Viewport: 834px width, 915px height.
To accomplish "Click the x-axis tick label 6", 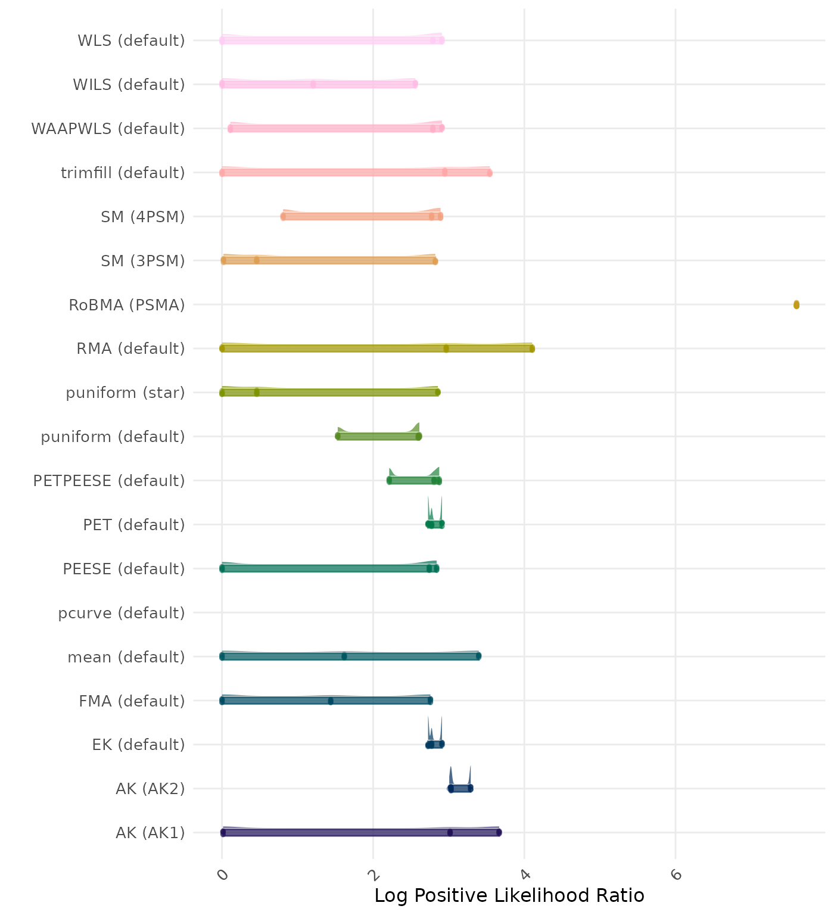I will pyautogui.click(x=675, y=874).
